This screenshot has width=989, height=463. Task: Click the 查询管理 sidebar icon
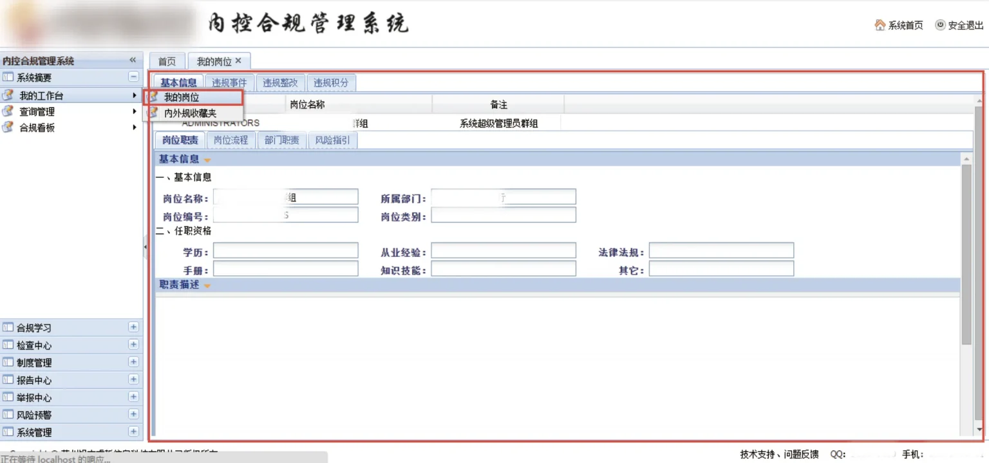coord(8,111)
